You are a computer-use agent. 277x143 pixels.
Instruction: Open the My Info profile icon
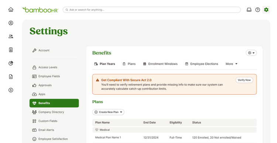pos(11,23)
